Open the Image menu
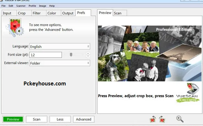Image resolution: width=203 pixels, height=126 pixels. click(42, 6)
